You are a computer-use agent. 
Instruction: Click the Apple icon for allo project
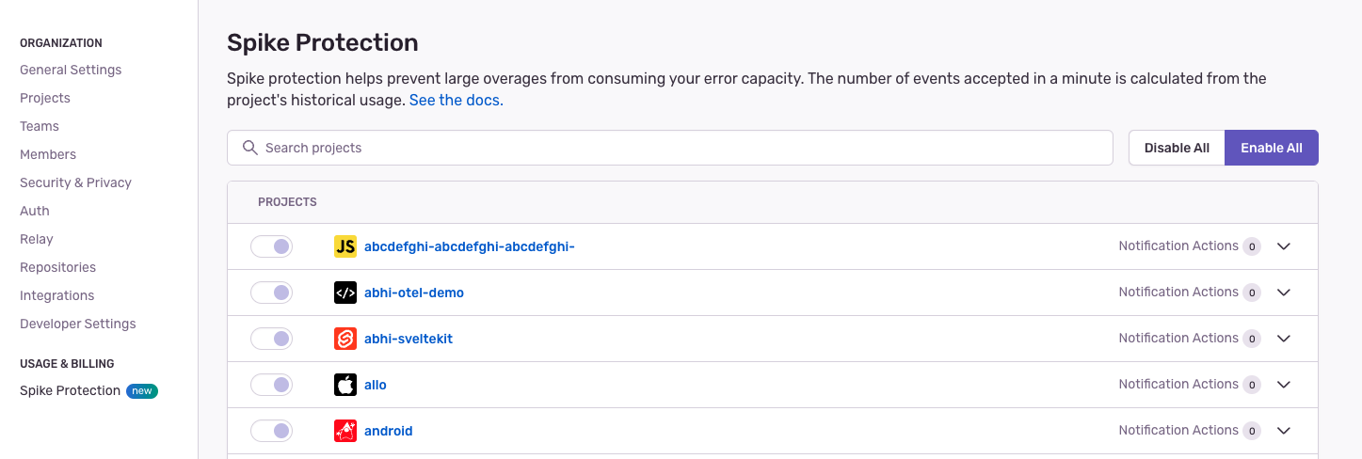tap(345, 385)
